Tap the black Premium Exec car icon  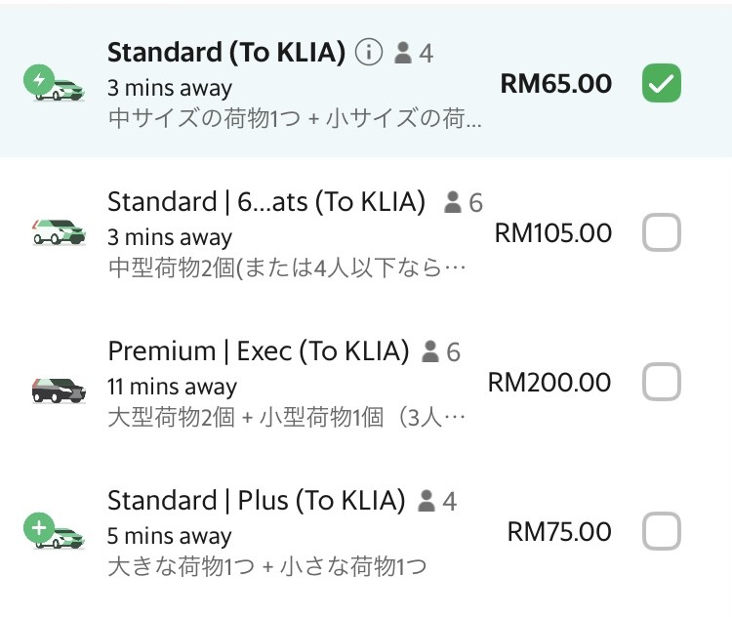coord(59,391)
